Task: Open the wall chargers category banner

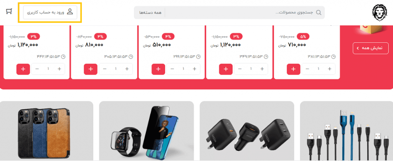Action: click(x=247, y=131)
